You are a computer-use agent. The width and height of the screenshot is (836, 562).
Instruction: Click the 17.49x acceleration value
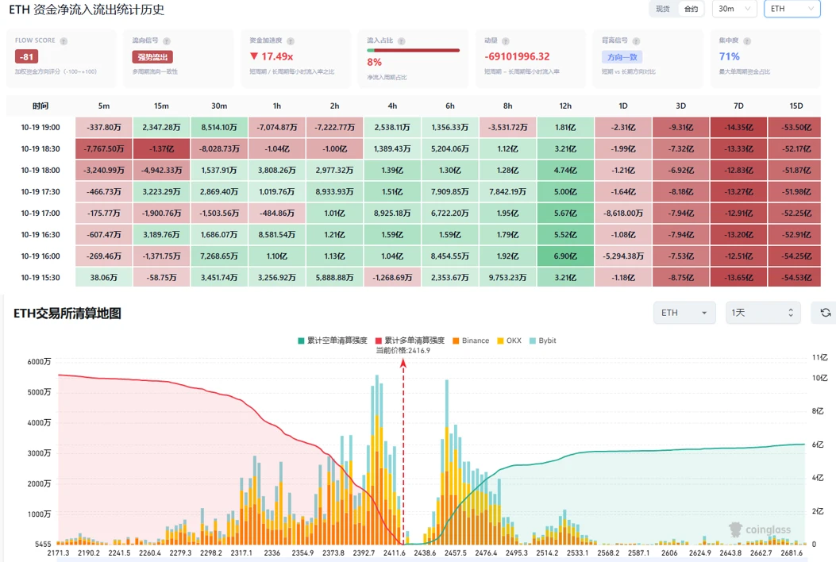pos(272,56)
